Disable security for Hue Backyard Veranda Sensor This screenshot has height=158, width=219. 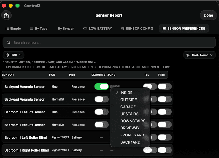tap(102, 87)
